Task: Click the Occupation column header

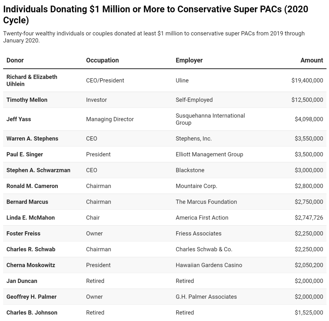Action: click(x=102, y=60)
